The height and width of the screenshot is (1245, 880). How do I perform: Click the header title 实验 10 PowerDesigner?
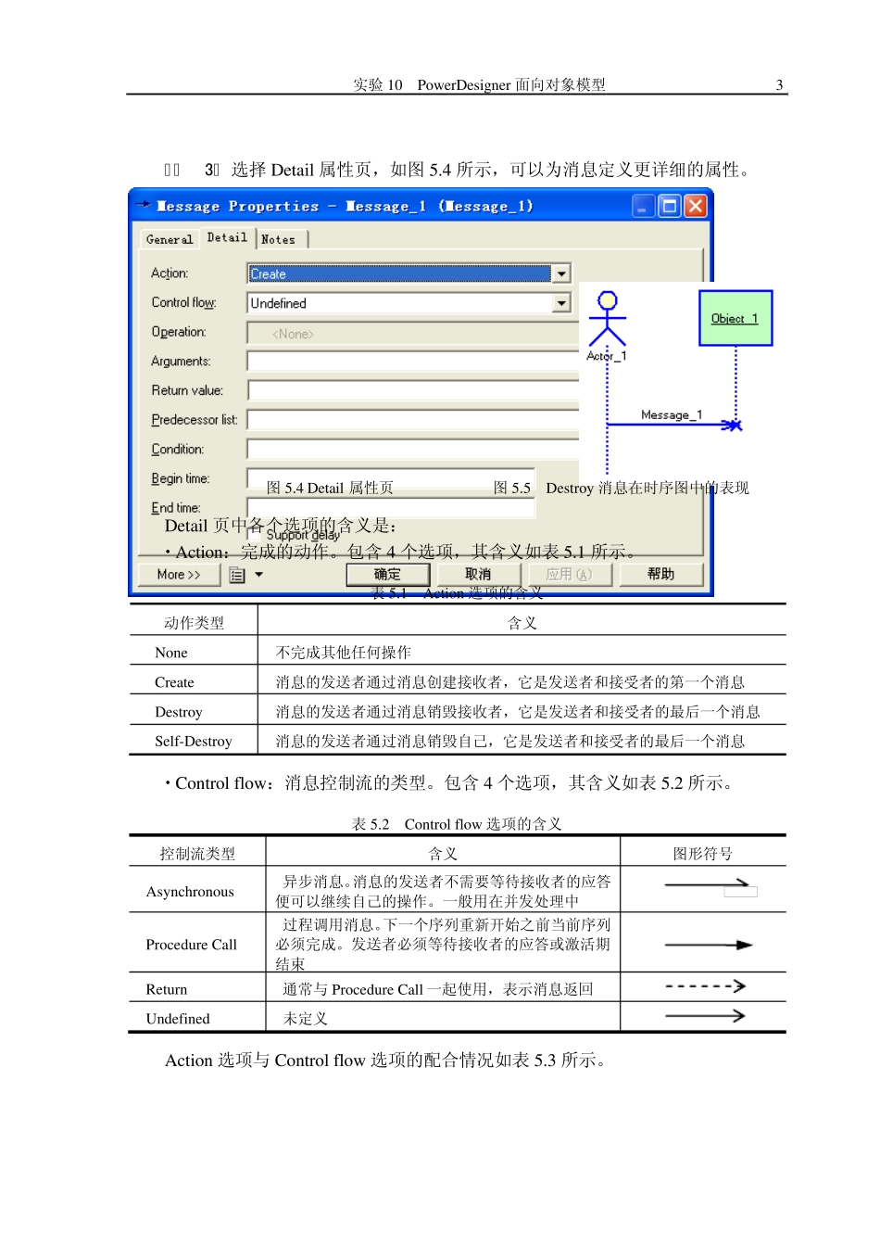coord(479,84)
